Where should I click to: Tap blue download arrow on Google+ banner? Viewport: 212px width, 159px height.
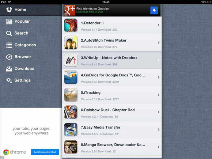click(154, 10)
